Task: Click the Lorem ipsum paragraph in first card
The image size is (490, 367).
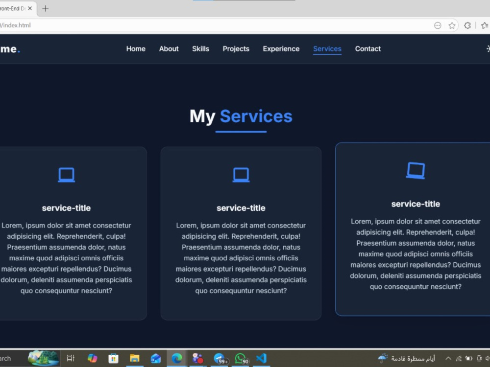Action: click(x=66, y=258)
